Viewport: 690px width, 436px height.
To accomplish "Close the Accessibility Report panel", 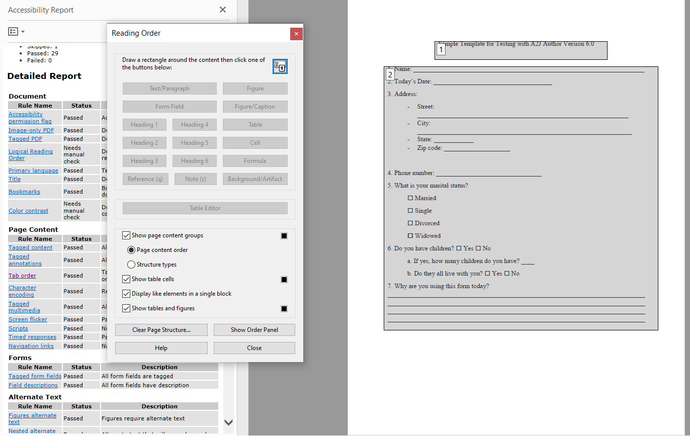I will [223, 10].
